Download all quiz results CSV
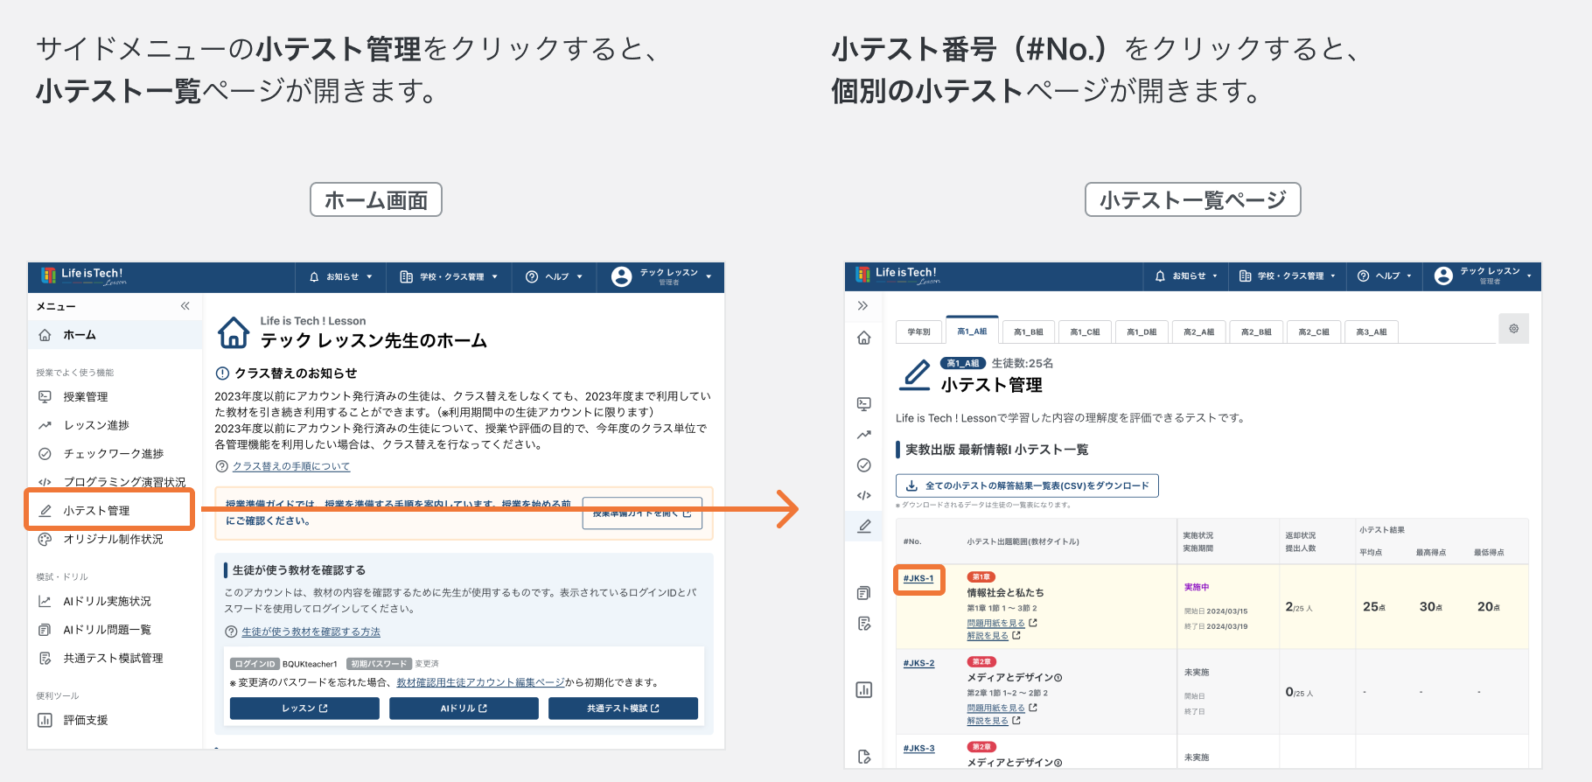The image size is (1592, 782). [x=1027, y=485]
